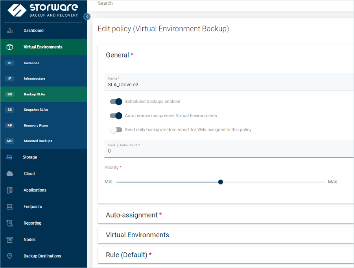Open the Storage menu label
The image size is (354, 268).
tap(30, 157)
